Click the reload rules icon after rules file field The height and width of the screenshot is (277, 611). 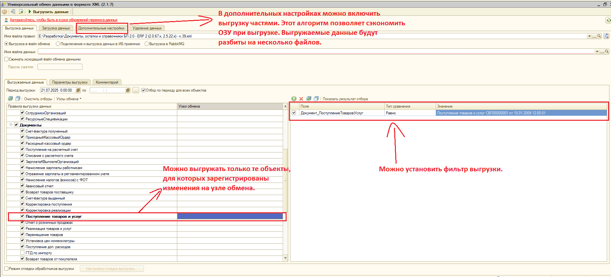pyautogui.click(x=607, y=36)
